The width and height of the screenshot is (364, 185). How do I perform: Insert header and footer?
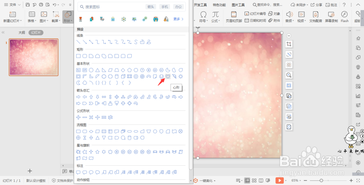click(x=234, y=17)
